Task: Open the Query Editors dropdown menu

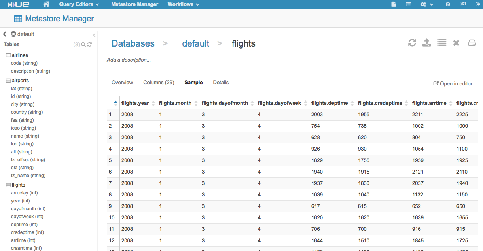Action: click(x=79, y=4)
